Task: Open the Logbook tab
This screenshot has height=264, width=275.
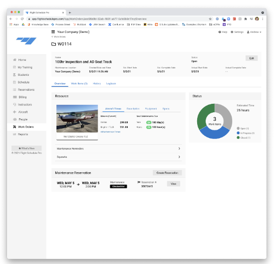Action: point(111,83)
